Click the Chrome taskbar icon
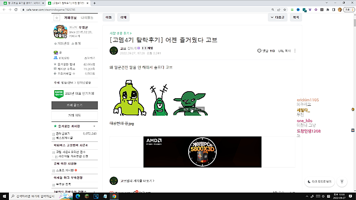356x200 pixels. click(x=114, y=196)
